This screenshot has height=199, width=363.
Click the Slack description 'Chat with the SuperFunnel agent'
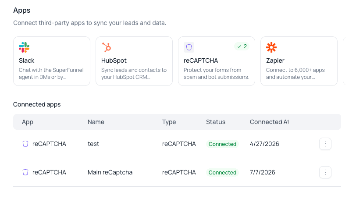[51, 74]
